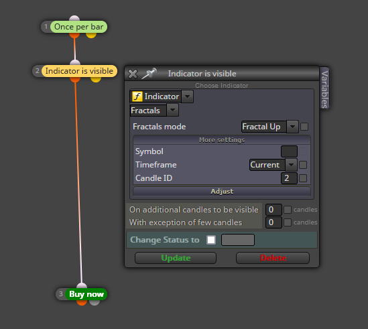Open the Indicator type dropdown arrow
Viewport: 368px width, 329px height.
tap(187, 96)
